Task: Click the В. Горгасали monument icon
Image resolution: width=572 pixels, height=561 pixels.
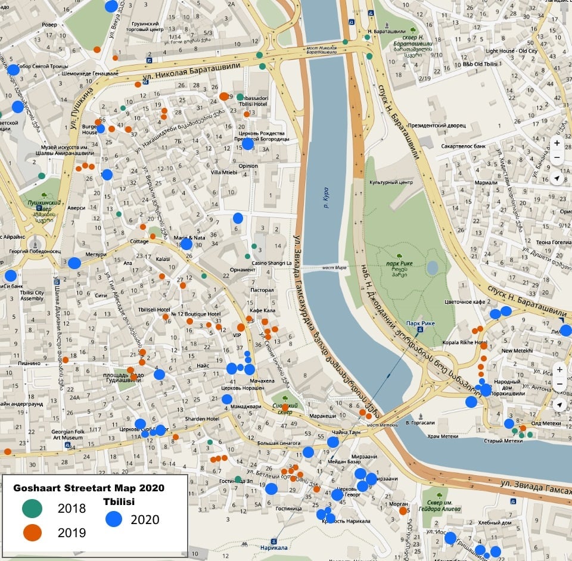Action: coord(421,416)
